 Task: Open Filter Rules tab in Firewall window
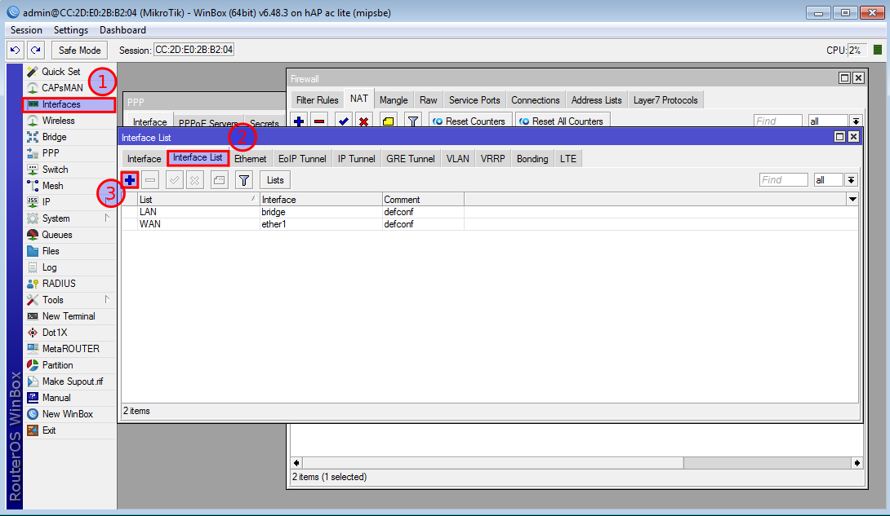(318, 100)
